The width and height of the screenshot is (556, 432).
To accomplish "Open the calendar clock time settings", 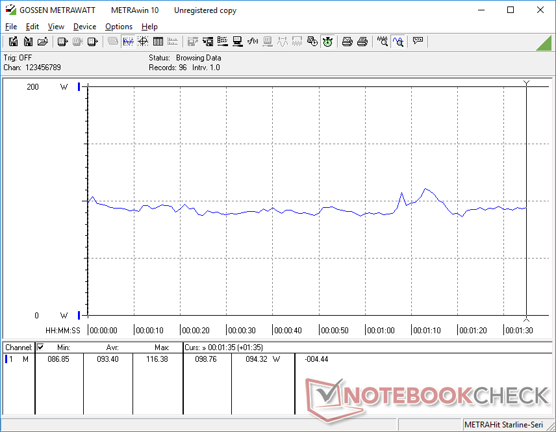I will (312, 42).
